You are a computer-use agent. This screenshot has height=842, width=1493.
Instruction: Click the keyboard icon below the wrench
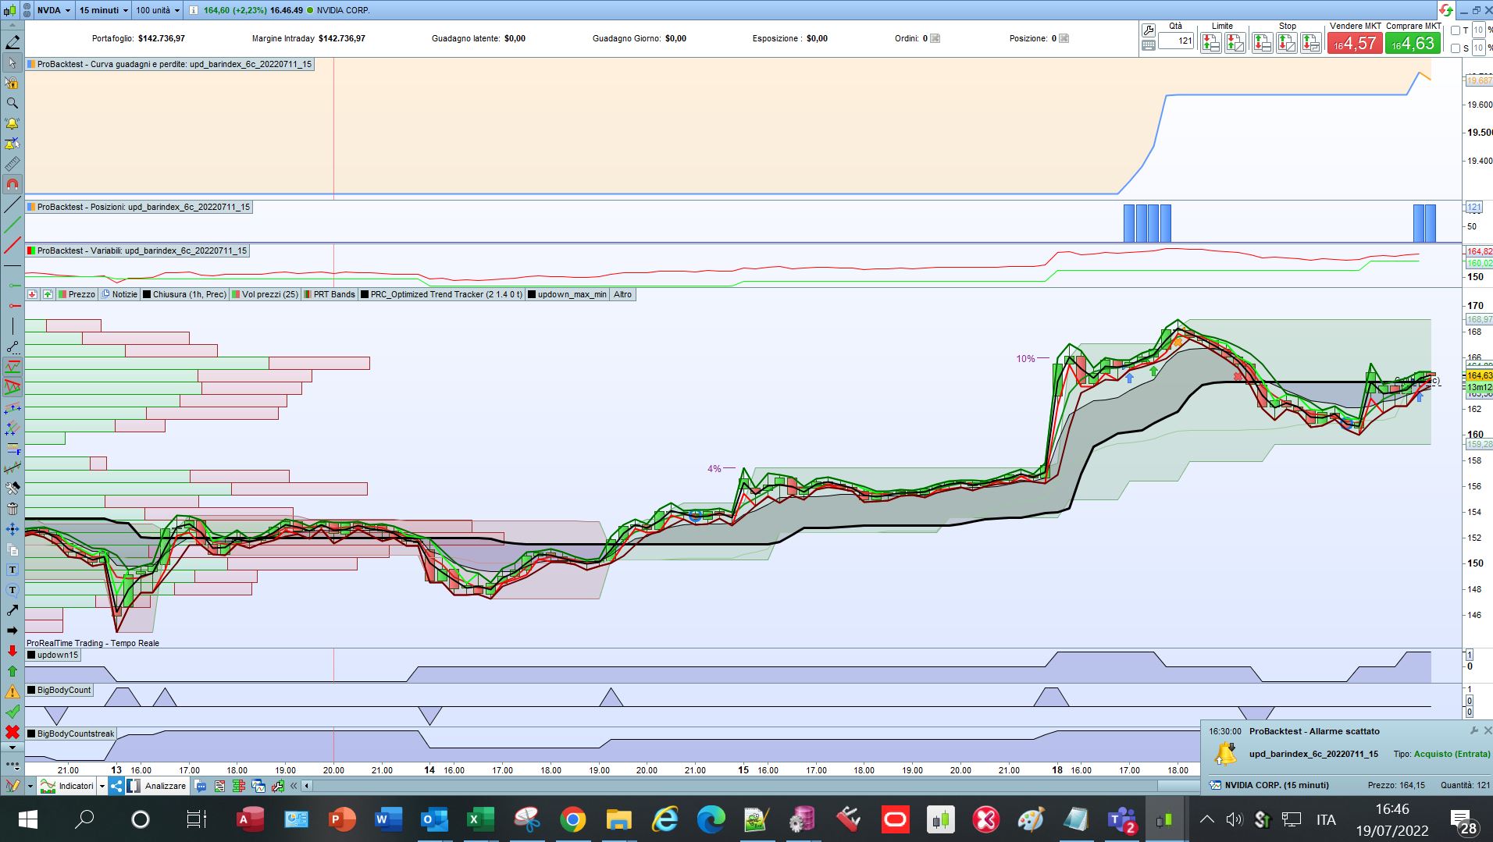pos(1148,45)
